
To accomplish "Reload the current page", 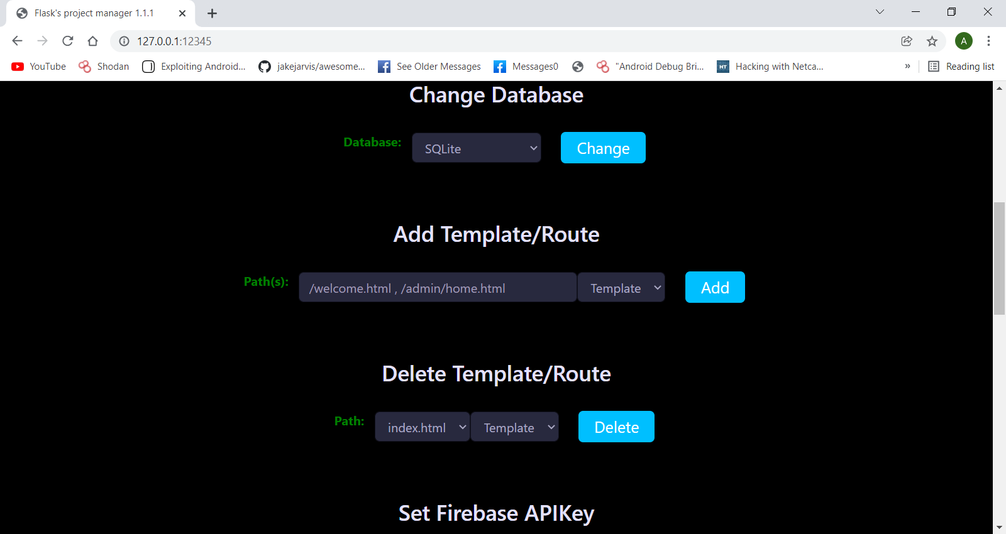I will pyautogui.click(x=67, y=41).
